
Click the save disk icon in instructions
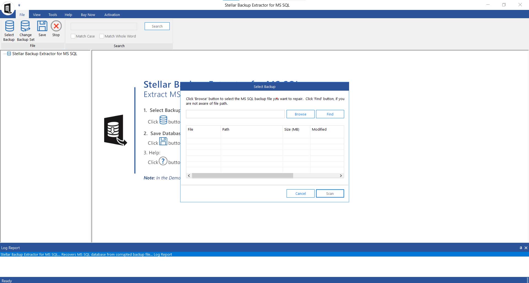coord(163,141)
